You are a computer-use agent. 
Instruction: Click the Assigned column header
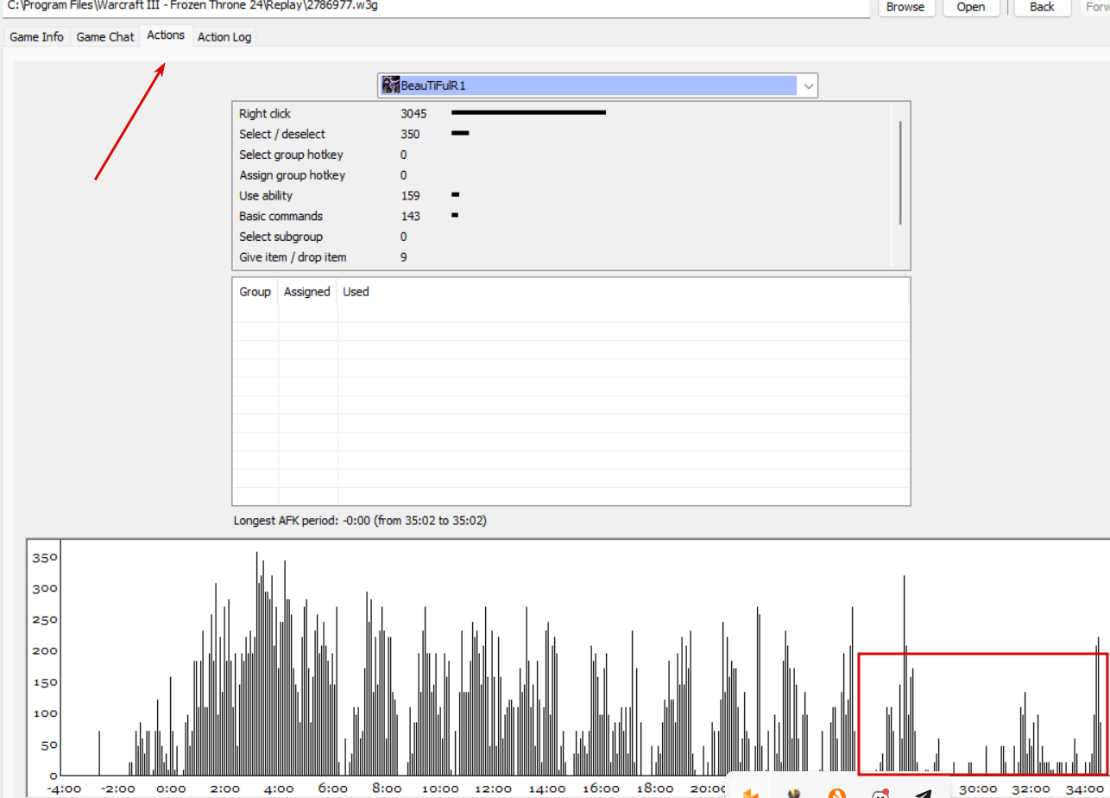coord(307,292)
